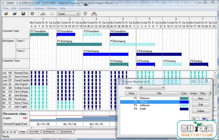Click the teal open folder toolbar icon
The width and height of the screenshot is (219, 140).
point(15,14)
